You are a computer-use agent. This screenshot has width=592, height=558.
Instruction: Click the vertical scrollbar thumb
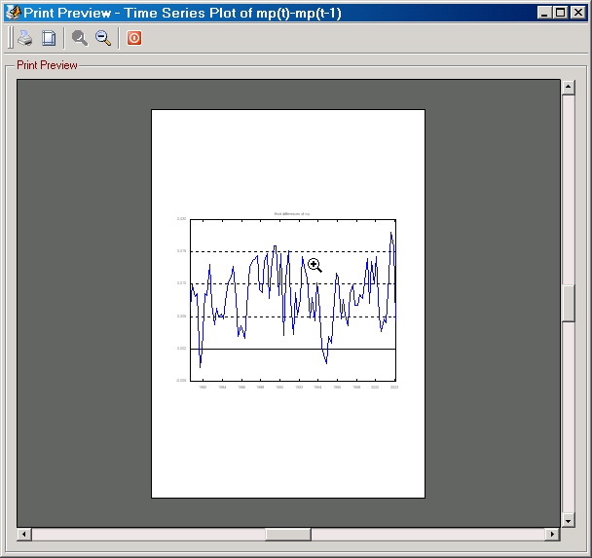click(569, 304)
